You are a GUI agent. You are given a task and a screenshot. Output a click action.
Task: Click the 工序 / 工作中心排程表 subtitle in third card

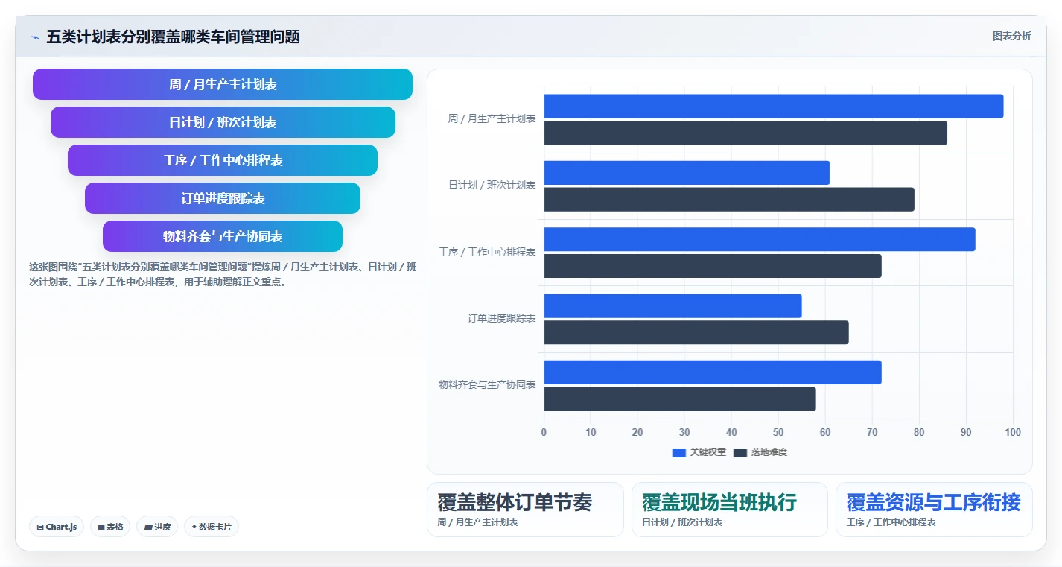pos(891,522)
